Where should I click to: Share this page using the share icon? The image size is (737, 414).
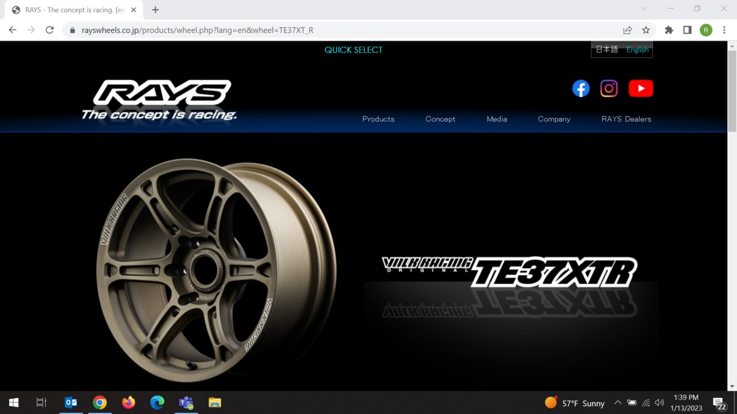628,30
